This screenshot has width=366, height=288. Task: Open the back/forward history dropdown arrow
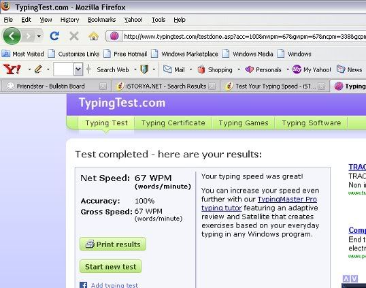coord(39,36)
